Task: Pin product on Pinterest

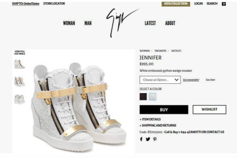Action: [155, 139]
